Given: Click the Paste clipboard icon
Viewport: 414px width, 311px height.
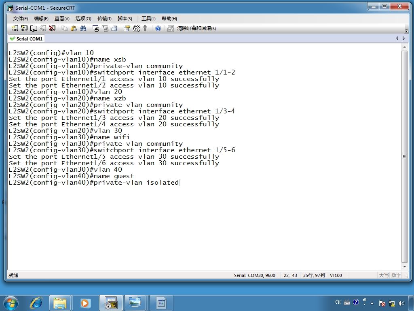Looking at the screenshot, I should click(74, 28).
